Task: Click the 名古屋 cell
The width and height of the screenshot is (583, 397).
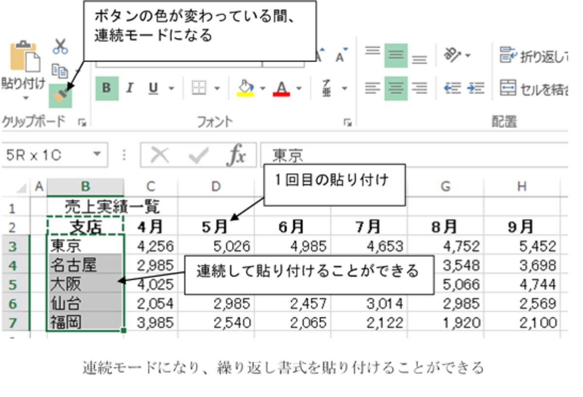Action: pos(86,265)
